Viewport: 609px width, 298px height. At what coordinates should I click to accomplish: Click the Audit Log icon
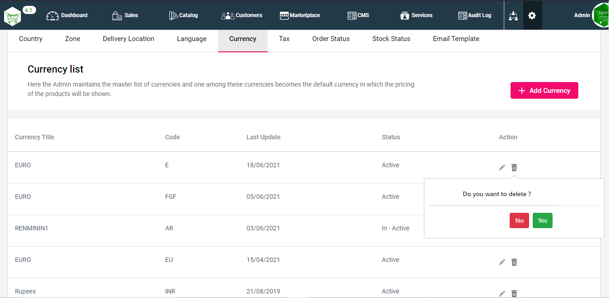[462, 16]
